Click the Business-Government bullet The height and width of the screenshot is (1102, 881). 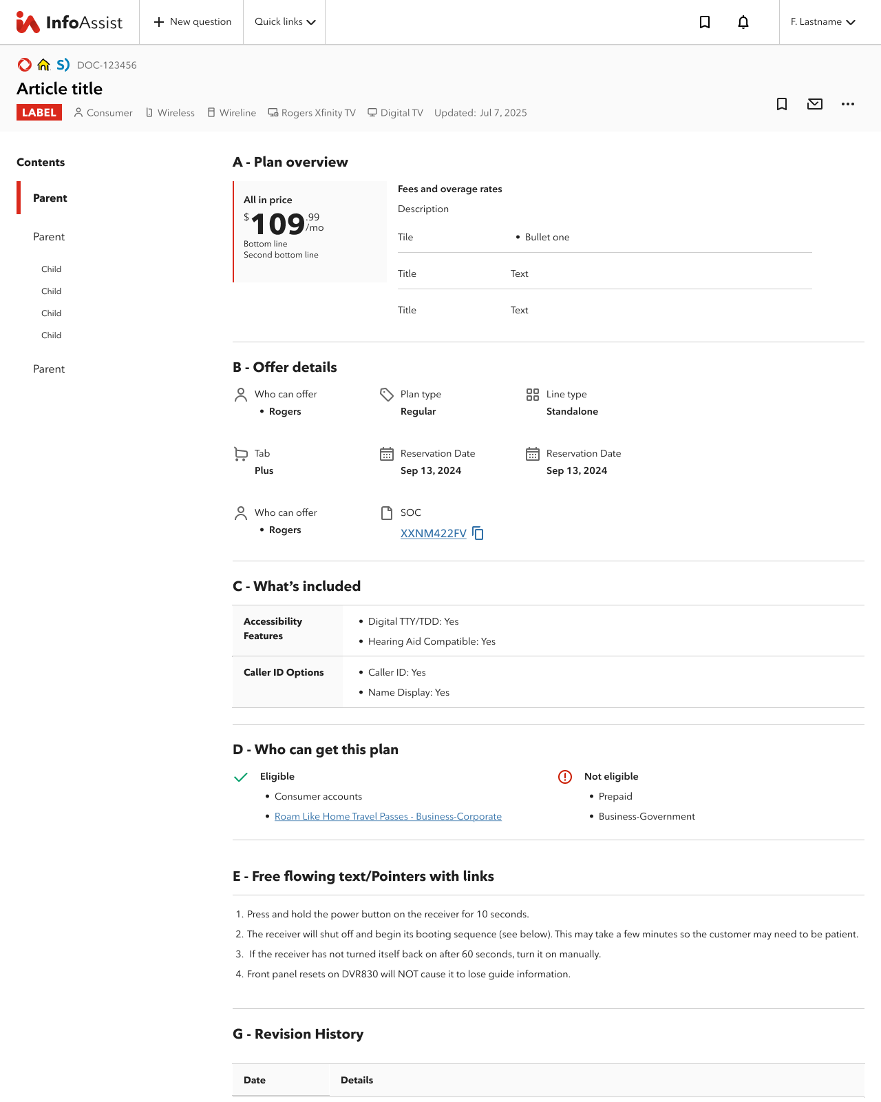(x=647, y=816)
